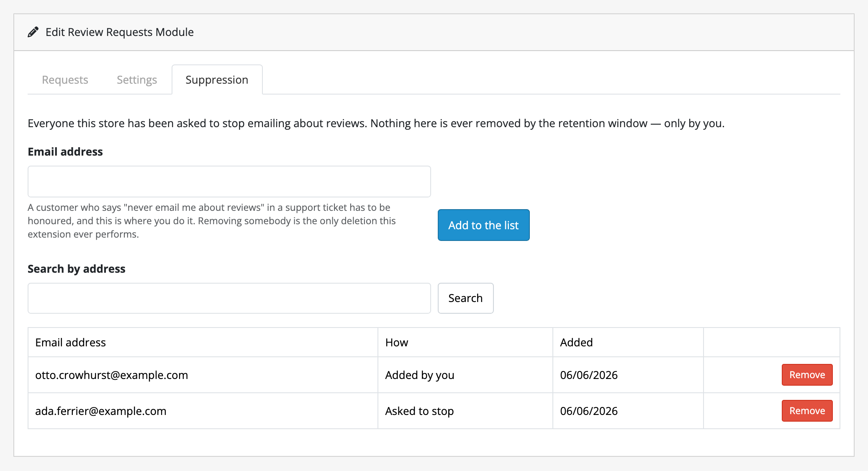Click the 'How' column header
868x471 pixels.
point(465,342)
